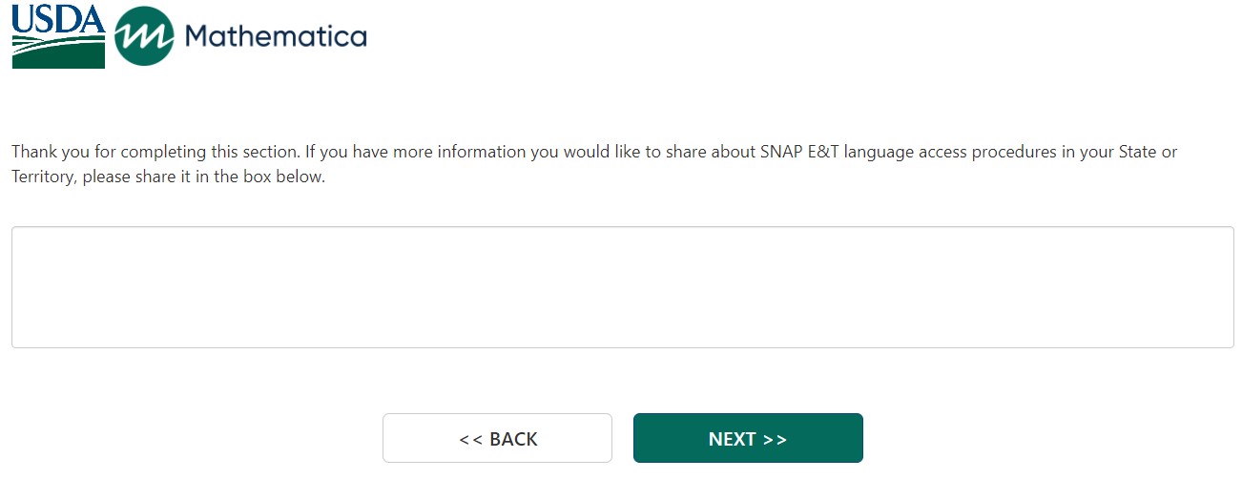Click the green Mathematica circle emblem
Screen dimensions: 1242x479
click(x=144, y=36)
